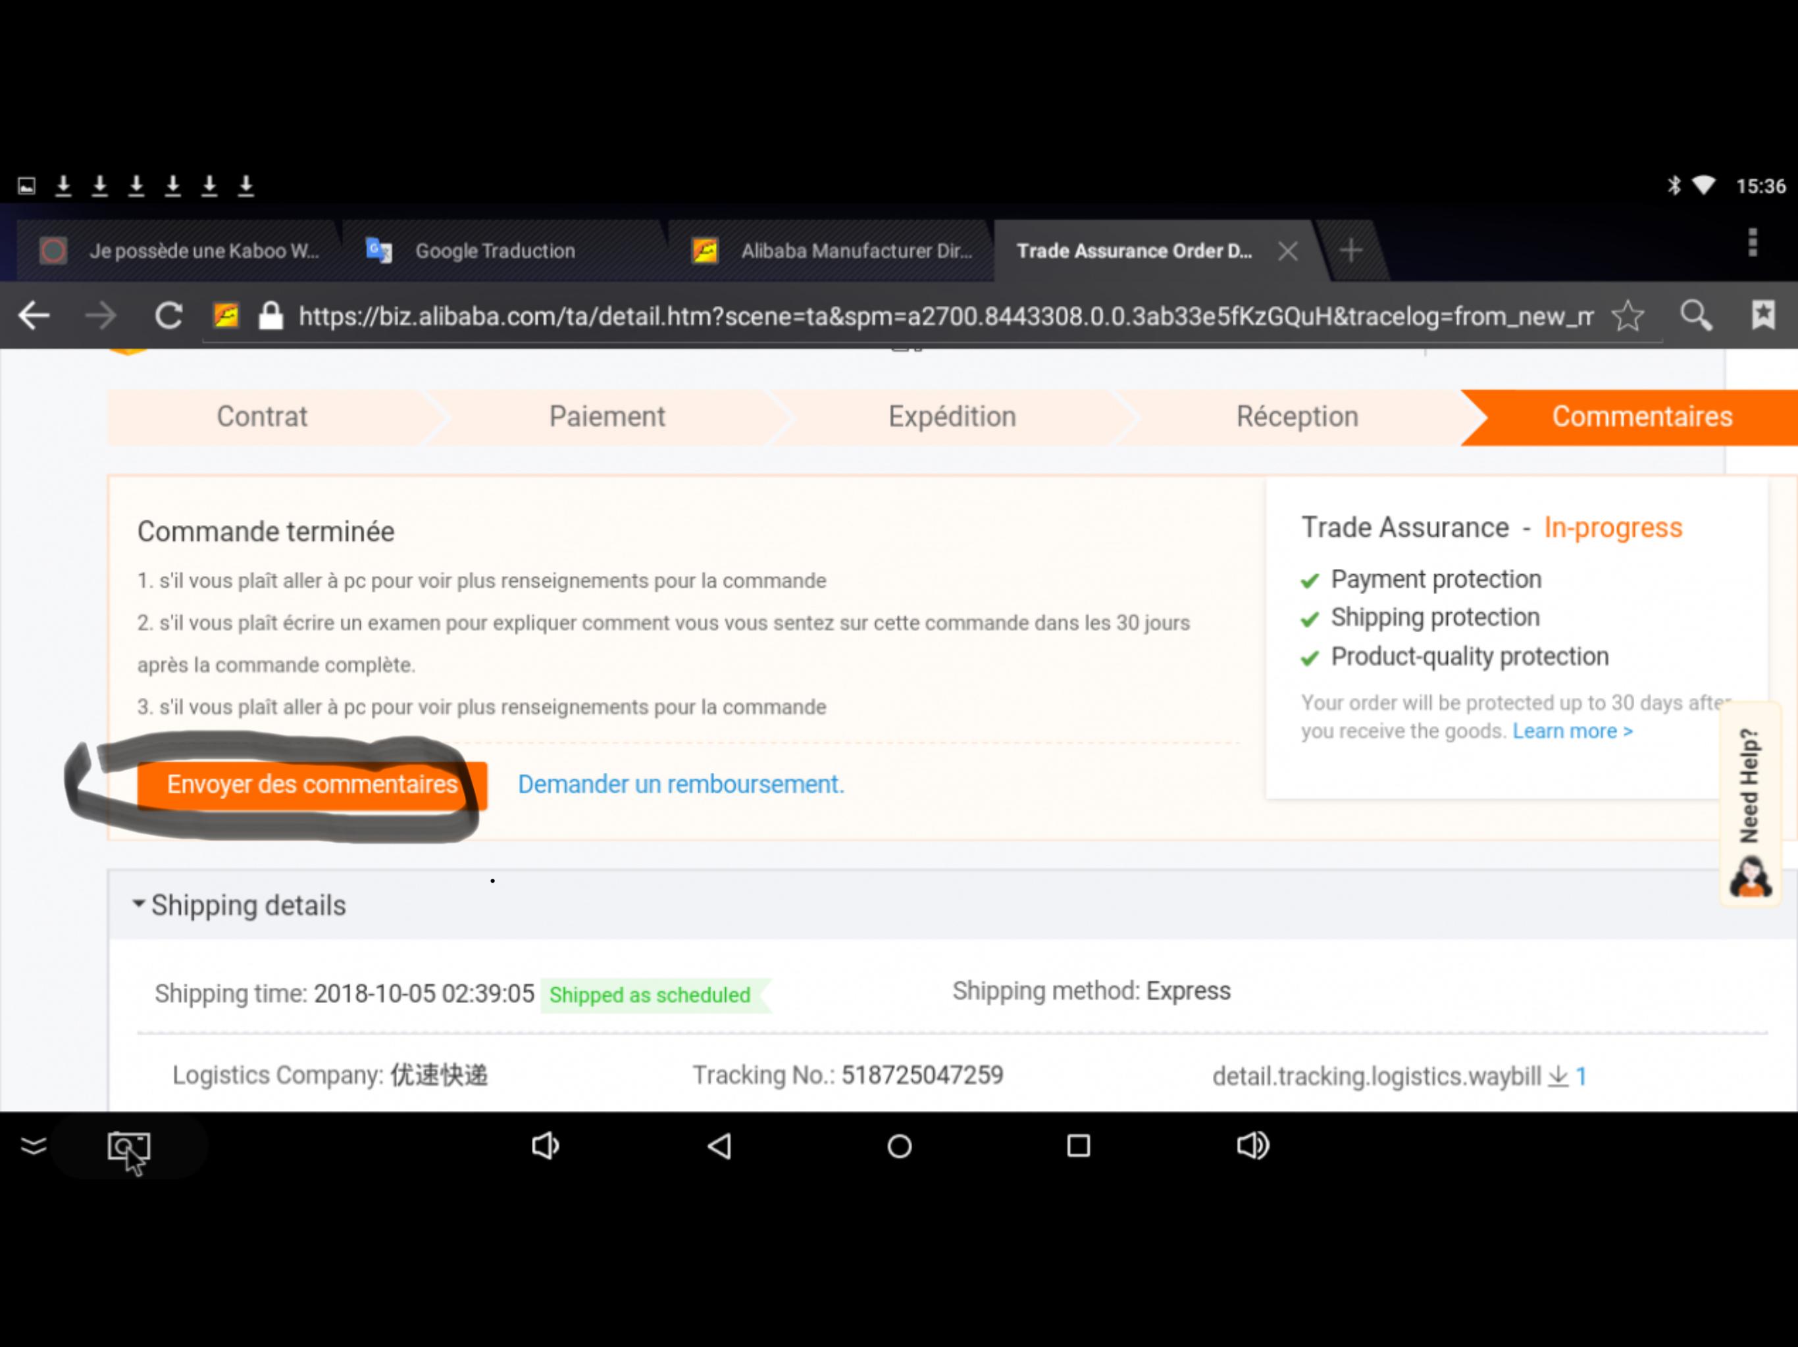Bookmark this page with the star icon

1628,315
